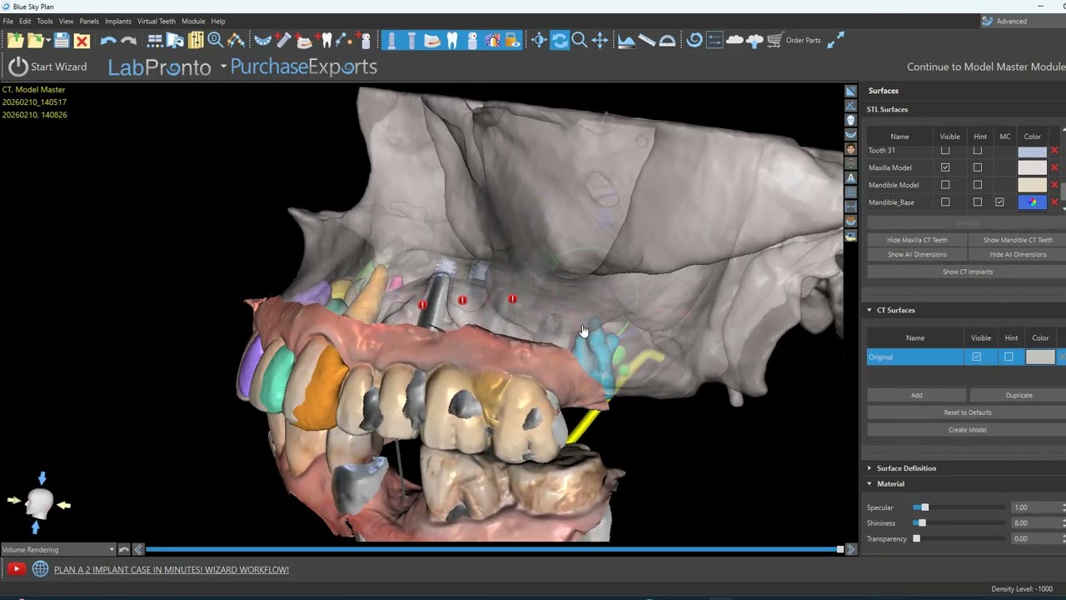Select the ruler measurement tool
This screenshot has width=1066, height=600.
646,40
